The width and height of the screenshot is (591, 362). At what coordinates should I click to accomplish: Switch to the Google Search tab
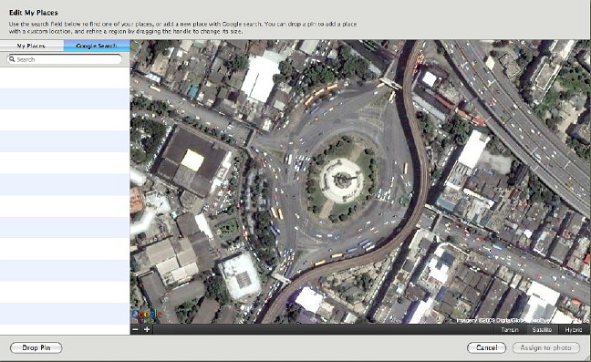pyautogui.click(x=97, y=46)
